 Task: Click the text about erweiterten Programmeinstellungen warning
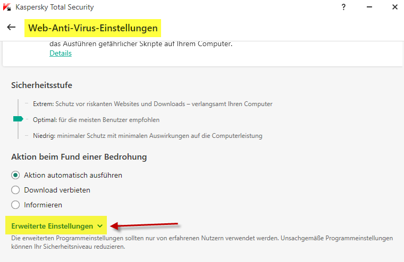click(202, 242)
